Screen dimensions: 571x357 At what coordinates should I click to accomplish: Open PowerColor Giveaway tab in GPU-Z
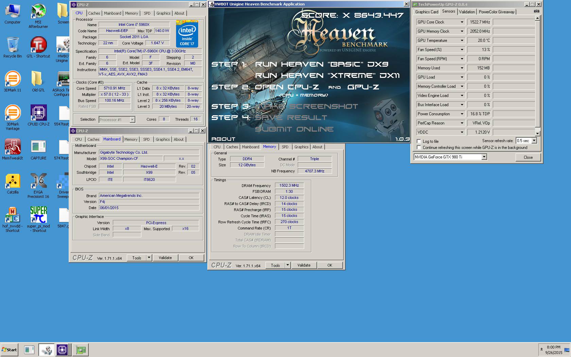click(x=497, y=12)
